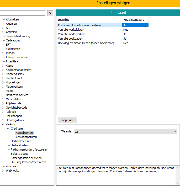The width and height of the screenshot is (180, 187).
Task: Click the Toepassen button
Action: tap(67, 120)
